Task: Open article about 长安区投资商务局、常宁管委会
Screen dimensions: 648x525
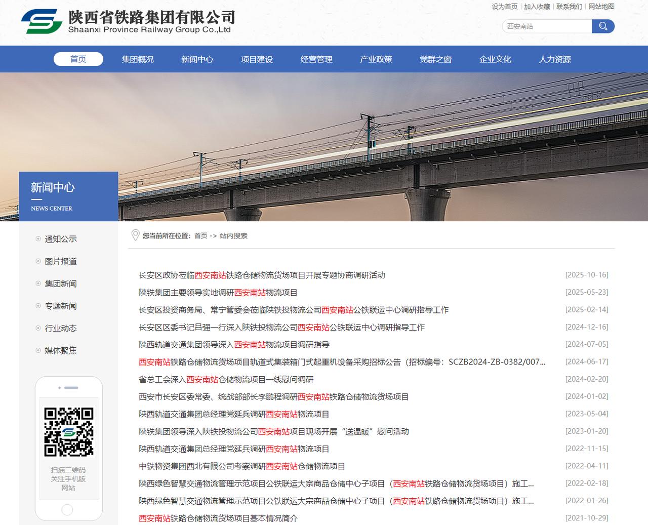Action: (x=294, y=310)
